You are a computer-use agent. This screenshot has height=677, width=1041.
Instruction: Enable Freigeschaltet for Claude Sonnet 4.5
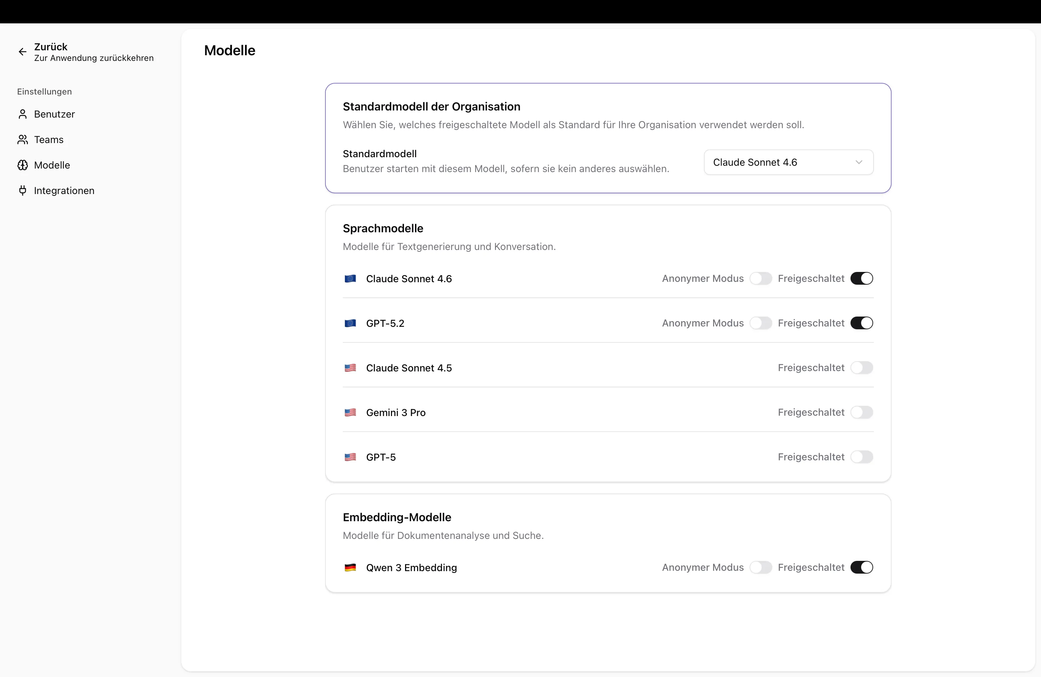pyautogui.click(x=862, y=368)
